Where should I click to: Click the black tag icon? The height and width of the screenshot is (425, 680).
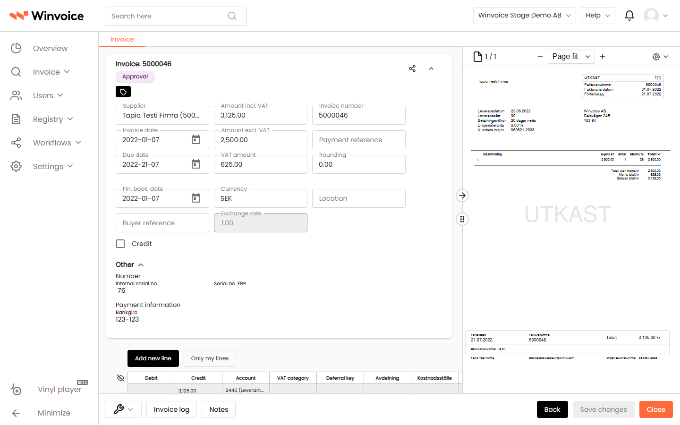click(123, 92)
